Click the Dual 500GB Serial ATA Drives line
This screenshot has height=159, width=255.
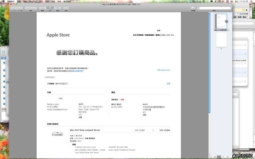tap(87, 153)
